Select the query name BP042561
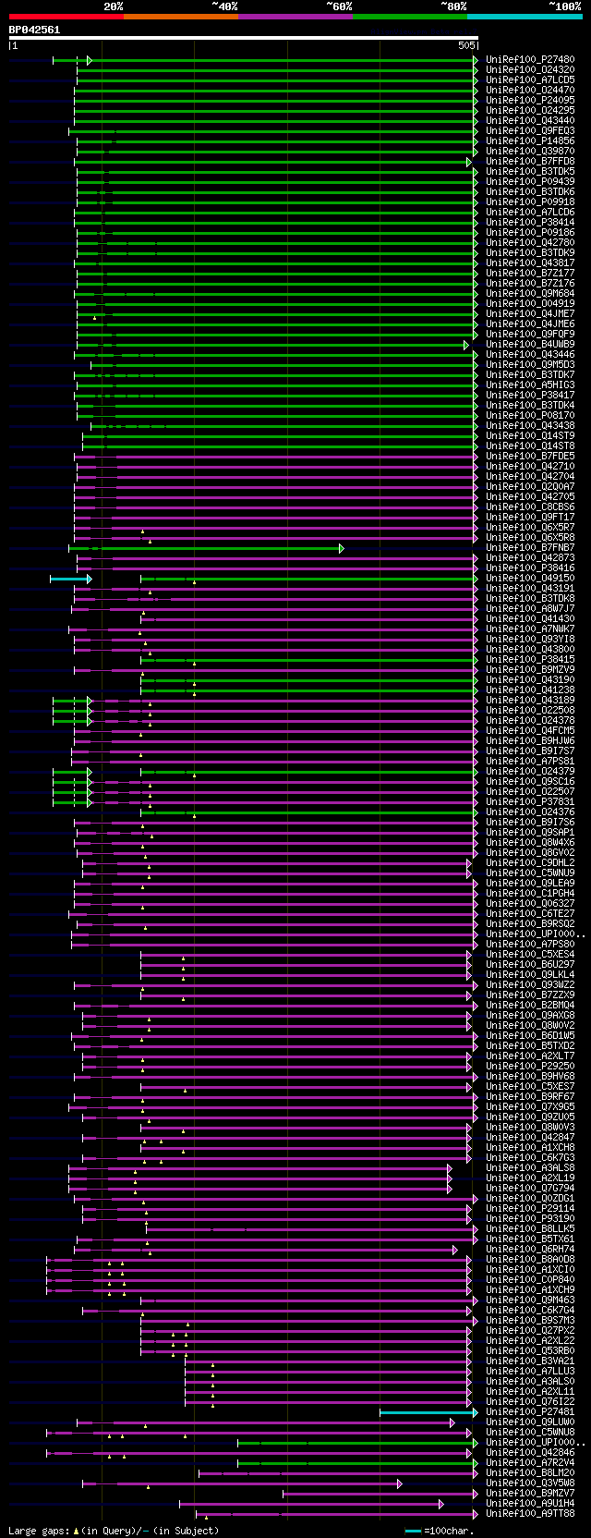Image resolution: width=591 pixels, height=1538 pixels. [x=34, y=30]
